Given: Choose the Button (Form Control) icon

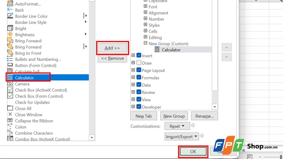Looking at the screenshot, I should pos(10,65).
